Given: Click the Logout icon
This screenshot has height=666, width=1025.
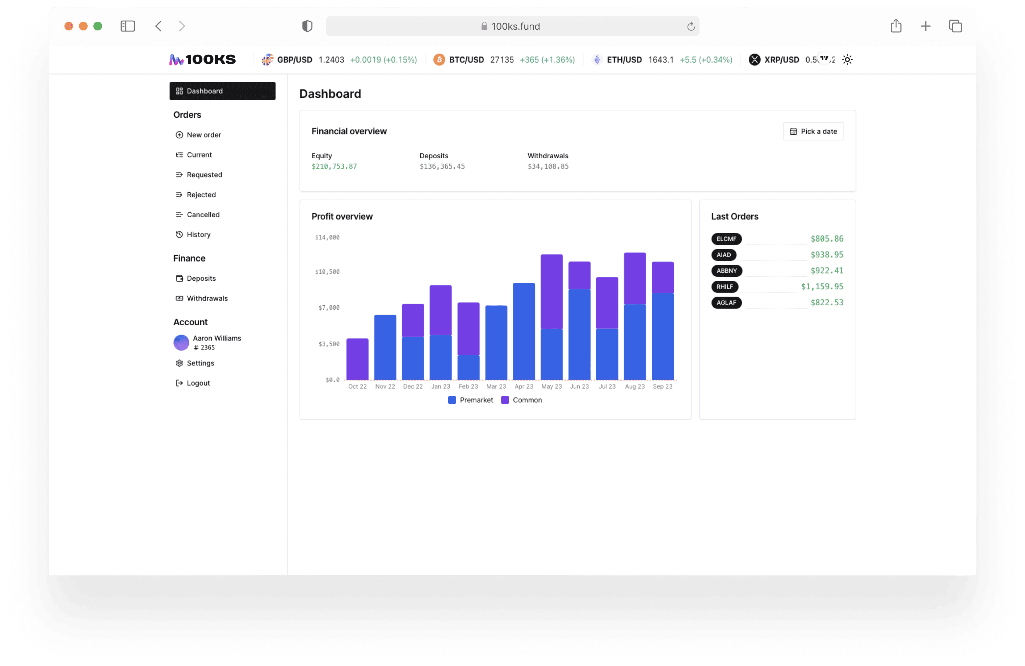Looking at the screenshot, I should tap(180, 382).
